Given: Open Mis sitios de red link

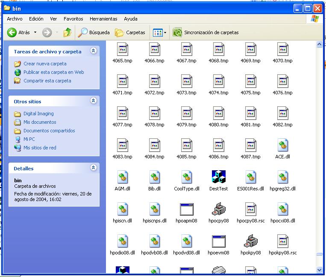Looking at the screenshot, I should coord(40,148).
